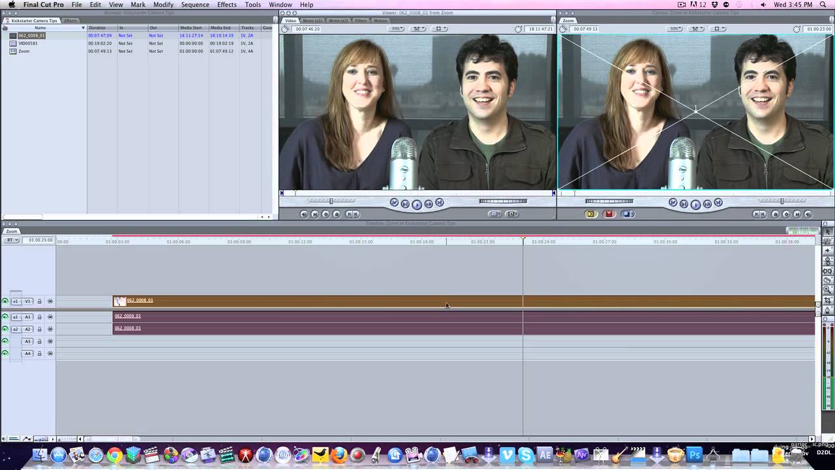Open the Mark menu
835x470 pixels.
(x=138, y=5)
